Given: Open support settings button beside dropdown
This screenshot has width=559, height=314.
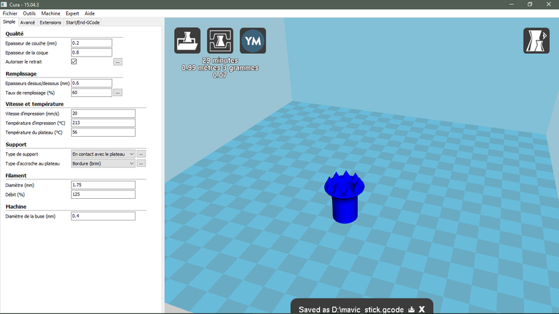Looking at the screenshot, I should [x=141, y=154].
